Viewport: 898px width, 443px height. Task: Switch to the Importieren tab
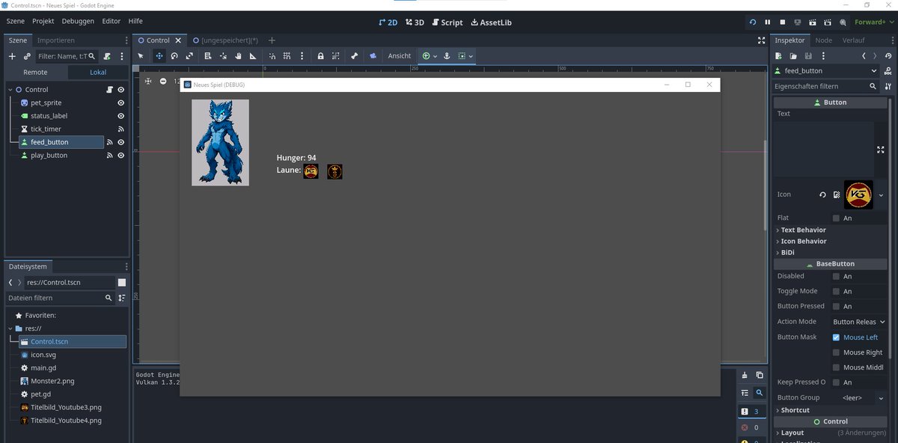pyautogui.click(x=56, y=40)
